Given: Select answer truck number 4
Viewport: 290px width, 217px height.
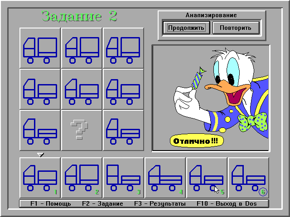Looking at the screenshot, I should (165, 178).
